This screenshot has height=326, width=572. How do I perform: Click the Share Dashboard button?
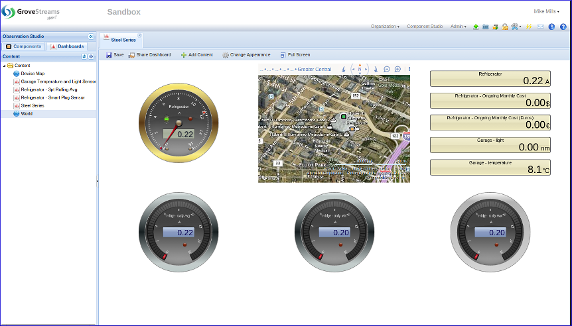(x=149, y=55)
